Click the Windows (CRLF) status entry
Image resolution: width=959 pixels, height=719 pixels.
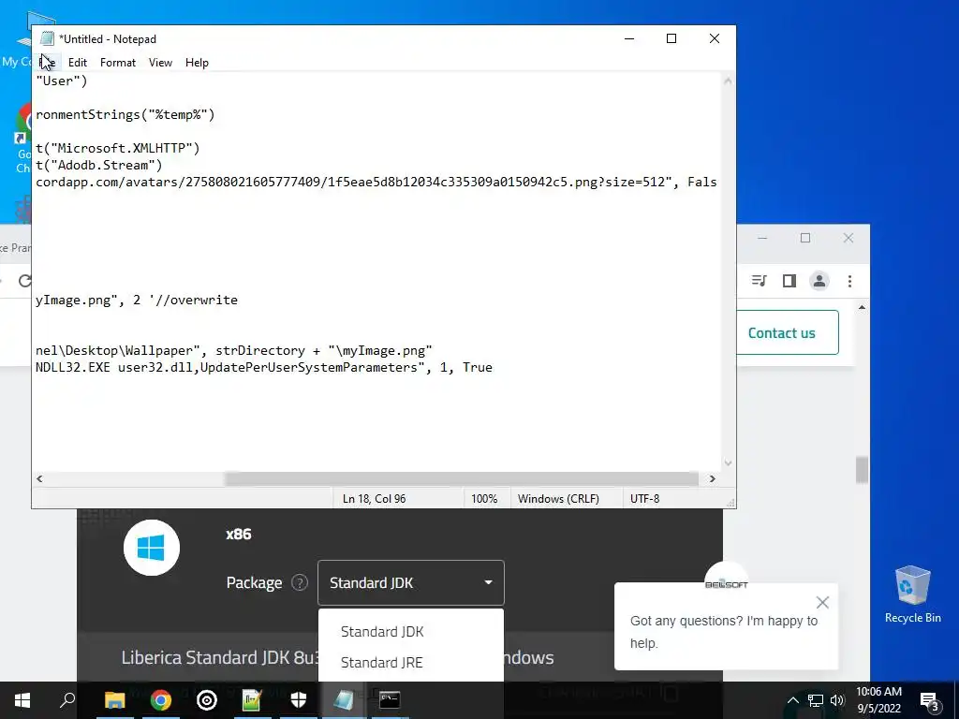558,499
